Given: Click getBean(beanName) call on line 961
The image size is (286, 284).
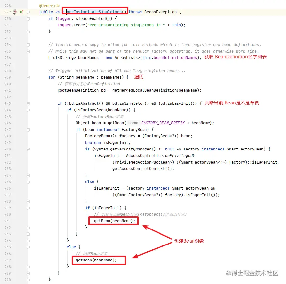Looking at the screenshot, I should tap(113, 221).
